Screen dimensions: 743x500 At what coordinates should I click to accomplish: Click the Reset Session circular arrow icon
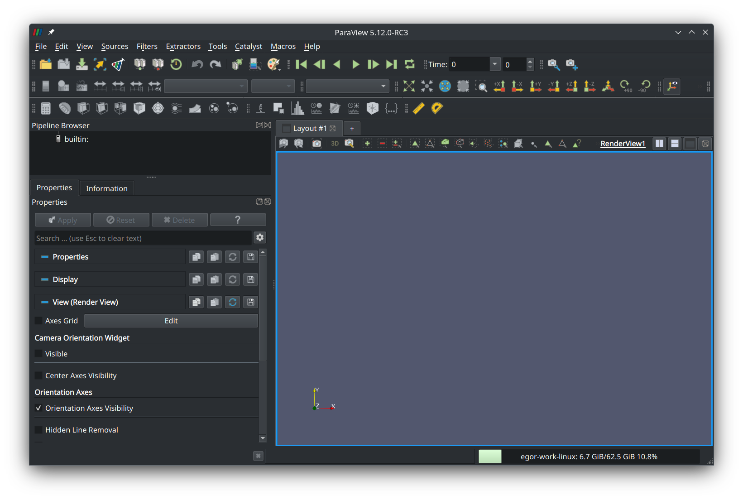coord(176,64)
